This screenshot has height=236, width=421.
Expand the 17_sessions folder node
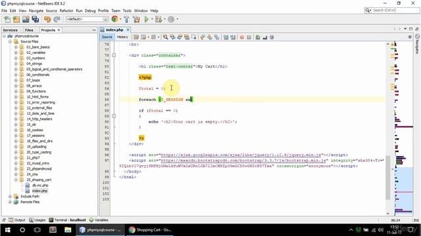(16, 136)
